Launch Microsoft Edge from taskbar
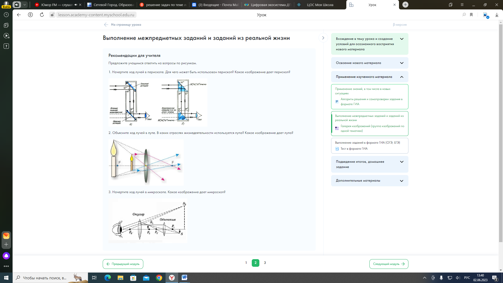The width and height of the screenshot is (503, 283). [107, 278]
